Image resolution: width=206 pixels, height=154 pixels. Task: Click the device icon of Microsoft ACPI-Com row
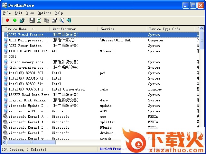(x=5, y=111)
